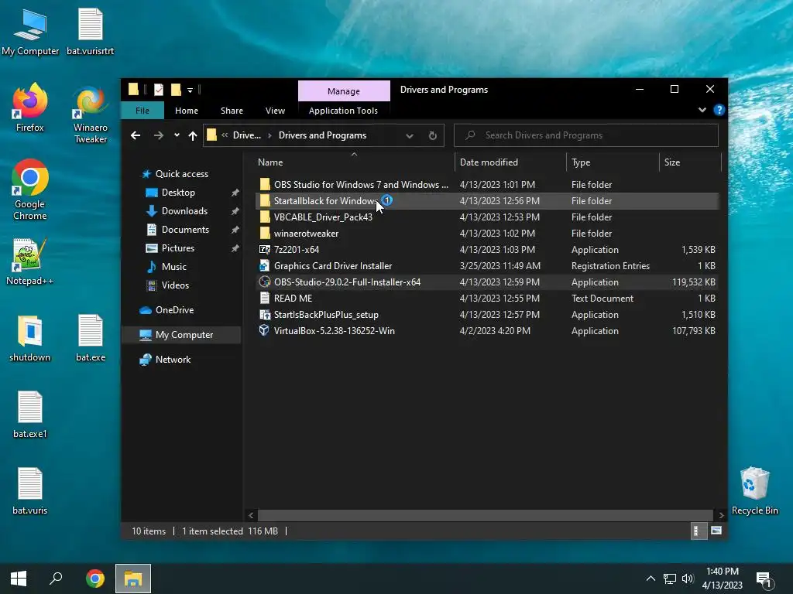Click the Properties quick access toolbar icon
793x594 pixels.
[158, 90]
